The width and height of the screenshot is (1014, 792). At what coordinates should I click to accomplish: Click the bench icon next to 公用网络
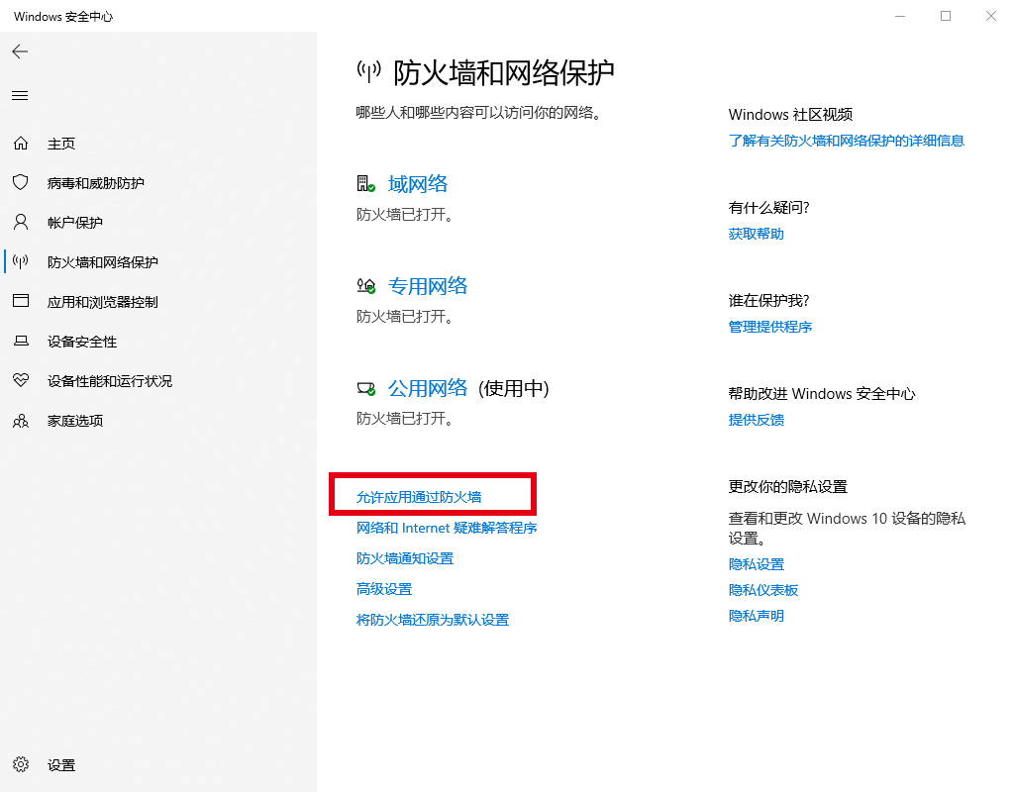click(366, 388)
